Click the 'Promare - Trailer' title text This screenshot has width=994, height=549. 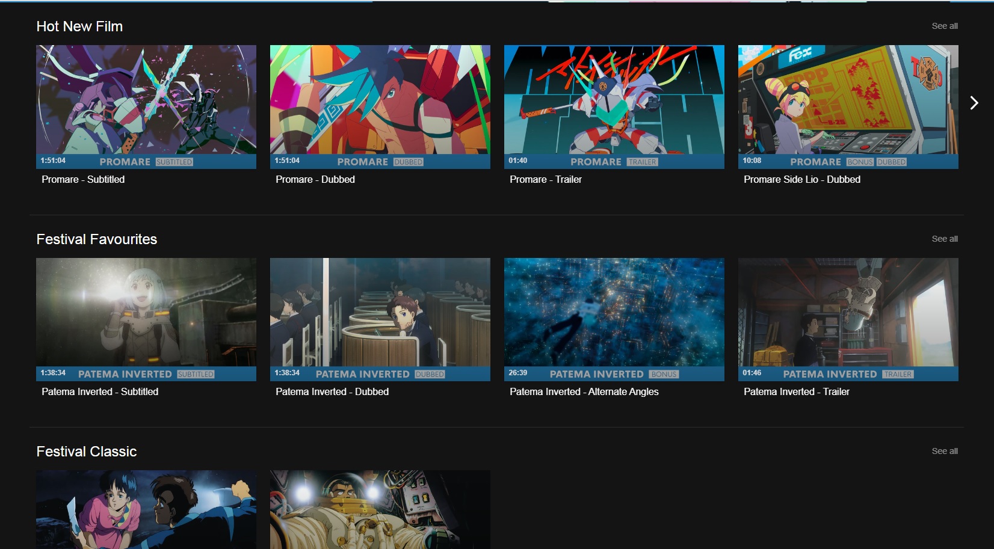click(x=546, y=179)
